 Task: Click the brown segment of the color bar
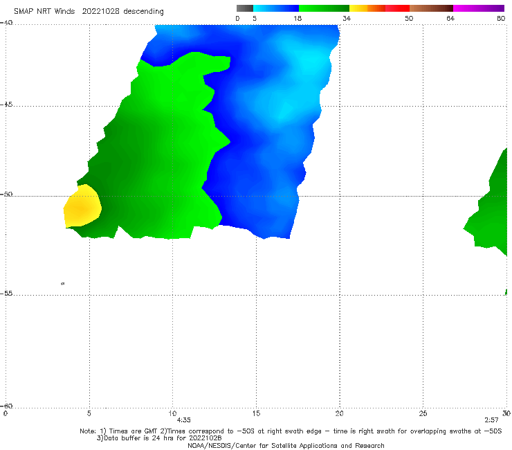(431, 8)
